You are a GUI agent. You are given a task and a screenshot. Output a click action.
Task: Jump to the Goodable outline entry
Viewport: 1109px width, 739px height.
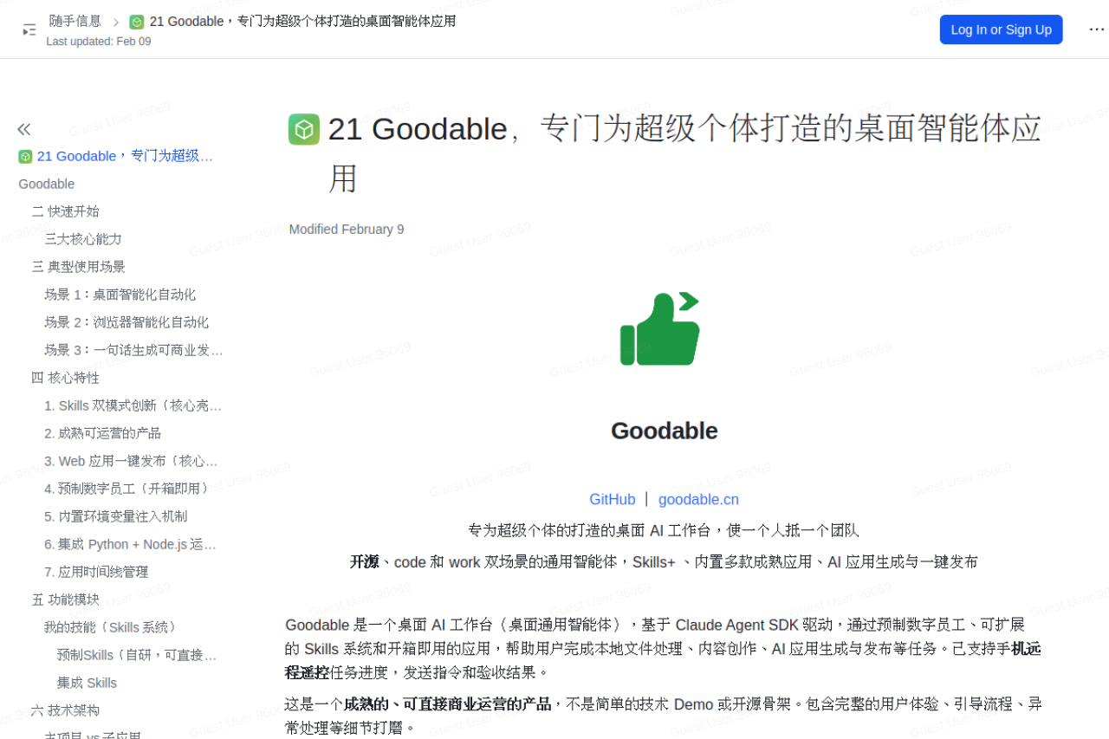47,184
